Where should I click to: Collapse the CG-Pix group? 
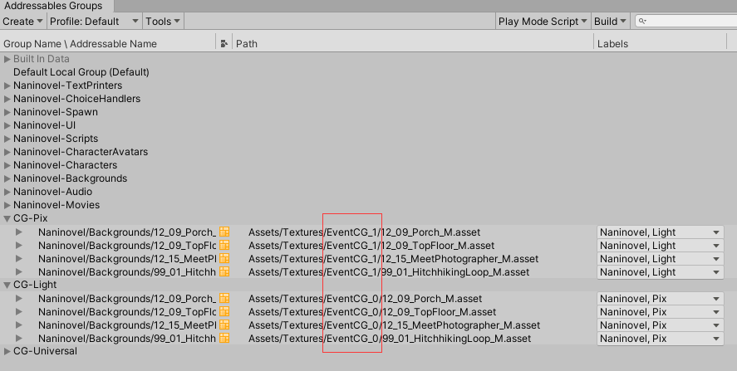[x=7, y=218]
